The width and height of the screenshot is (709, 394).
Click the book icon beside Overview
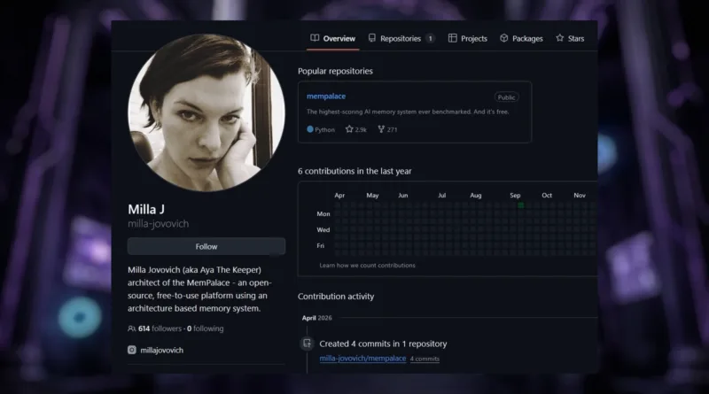(x=315, y=38)
